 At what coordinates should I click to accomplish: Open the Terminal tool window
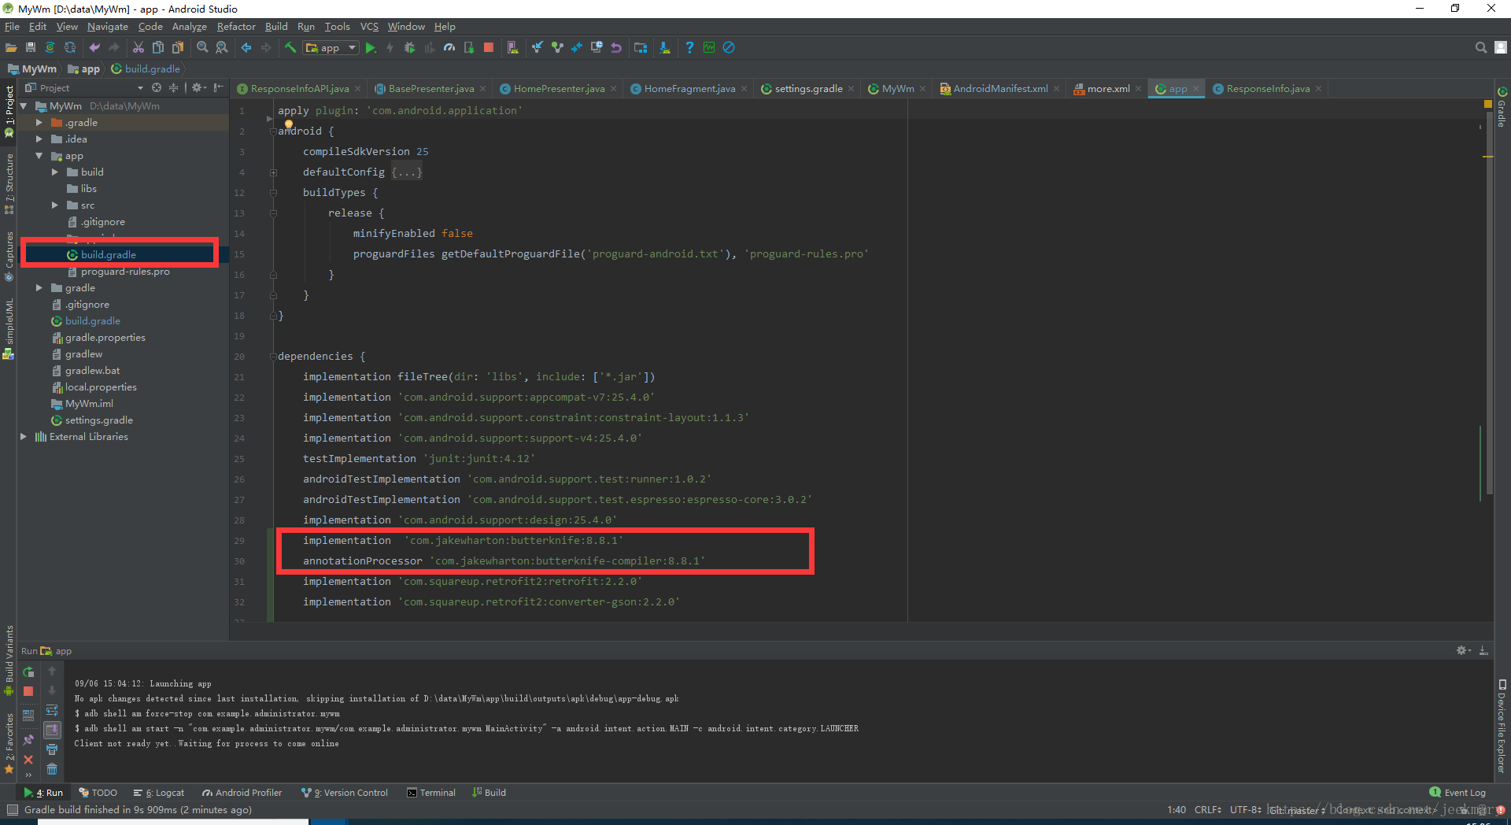431,793
